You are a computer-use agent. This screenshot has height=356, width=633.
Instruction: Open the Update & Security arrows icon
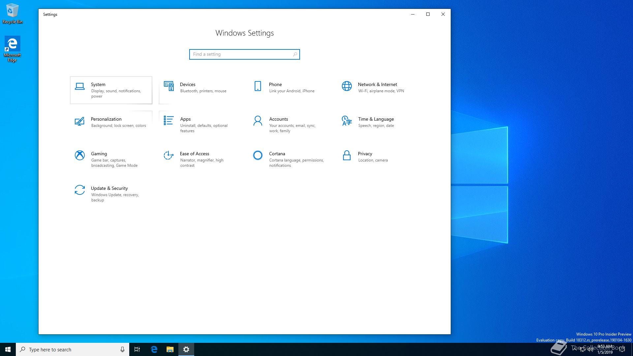[x=79, y=190]
